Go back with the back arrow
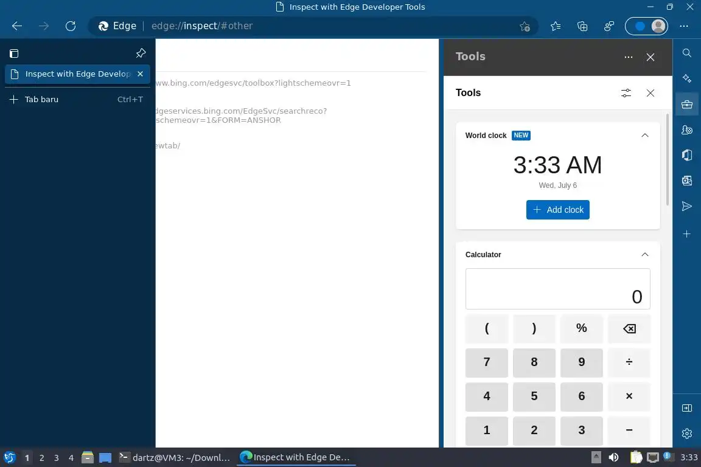 pos(17,26)
